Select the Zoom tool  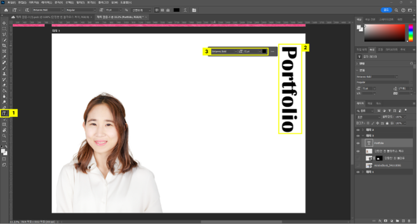pyautogui.click(x=4, y=136)
